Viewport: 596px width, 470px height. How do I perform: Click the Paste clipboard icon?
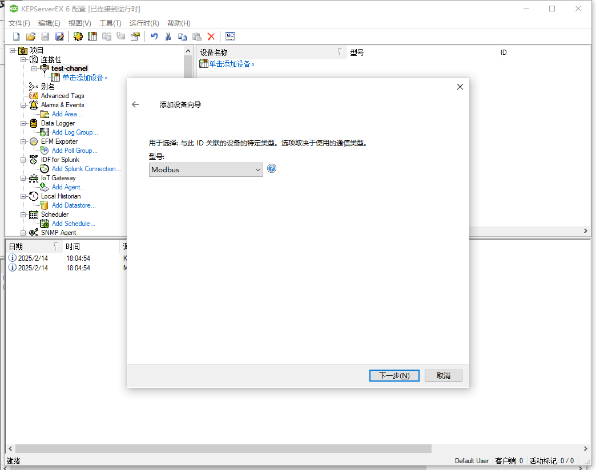click(x=197, y=37)
